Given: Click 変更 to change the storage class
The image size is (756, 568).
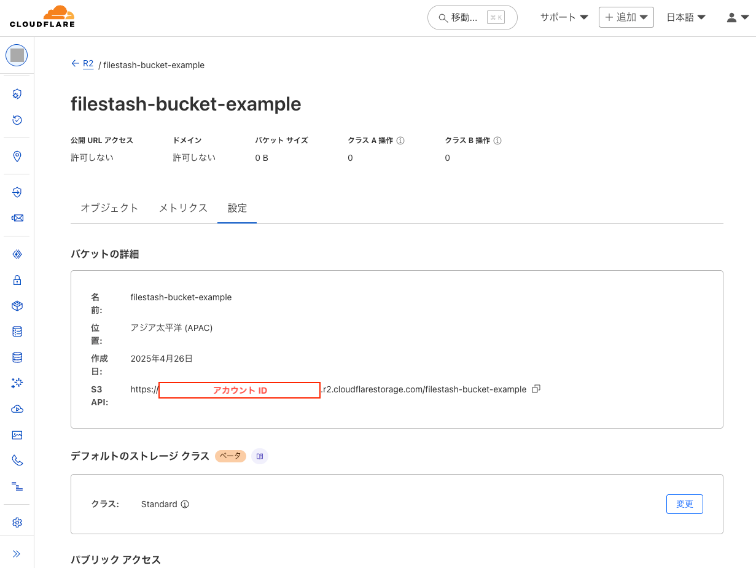Looking at the screenshot, I should click(x=684, y=504).
